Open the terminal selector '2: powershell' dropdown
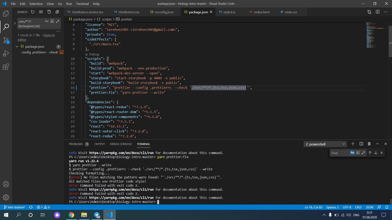 tap(325, 144)
